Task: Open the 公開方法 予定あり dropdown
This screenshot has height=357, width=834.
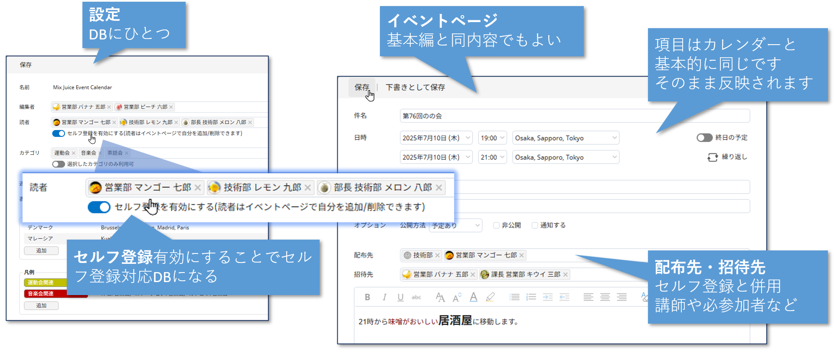Action: pos(455,226)
